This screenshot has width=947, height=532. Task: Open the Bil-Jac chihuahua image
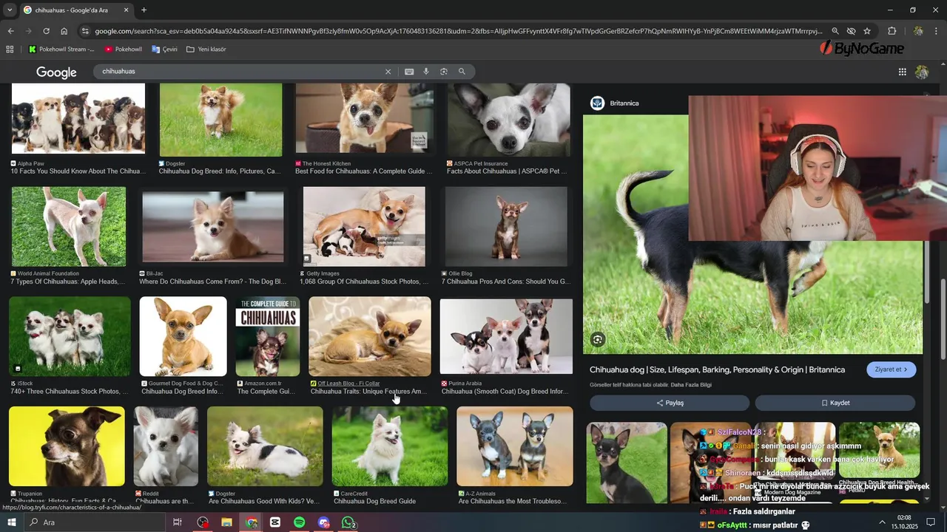coord(213,227)
